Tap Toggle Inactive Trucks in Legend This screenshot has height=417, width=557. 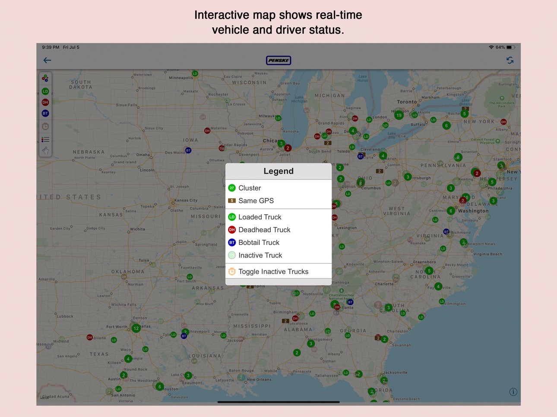click(x=278, y=272)
